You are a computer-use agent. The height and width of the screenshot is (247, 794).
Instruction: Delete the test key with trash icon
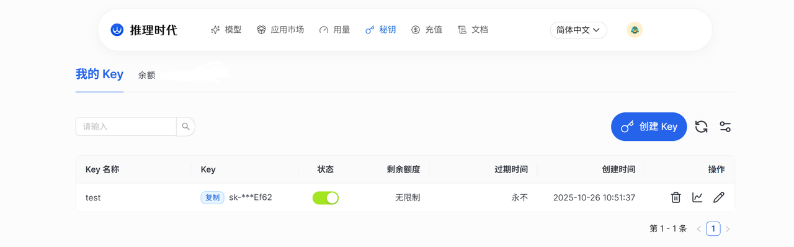676,197
